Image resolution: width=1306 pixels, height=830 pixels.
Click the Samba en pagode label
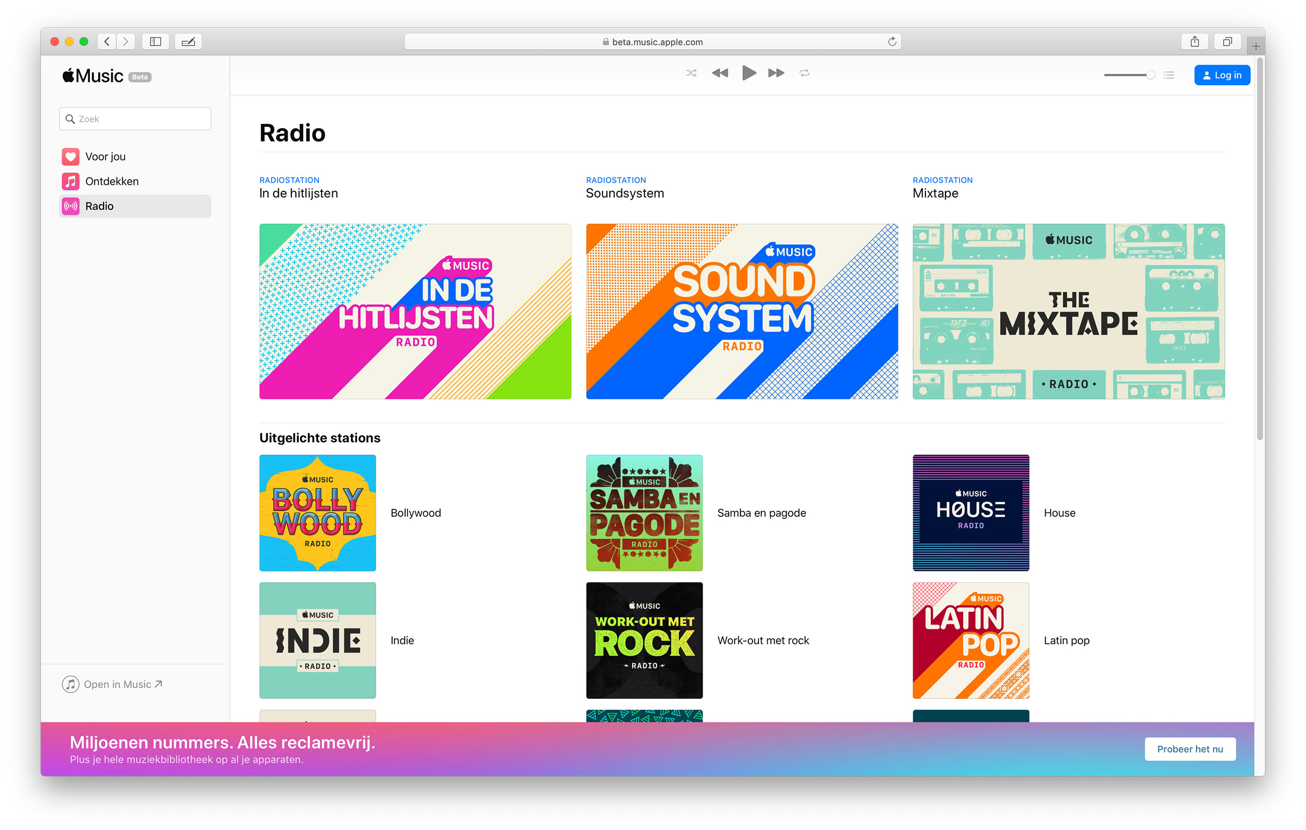coord(761,513)
